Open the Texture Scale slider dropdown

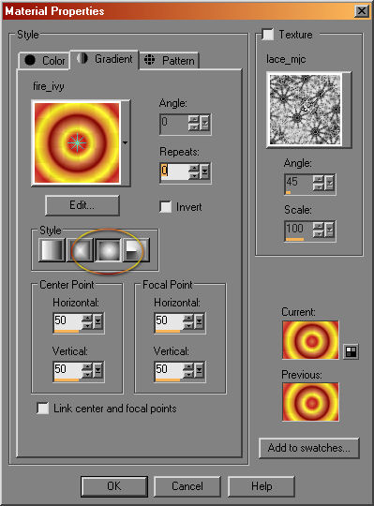[x=329, y=230]
